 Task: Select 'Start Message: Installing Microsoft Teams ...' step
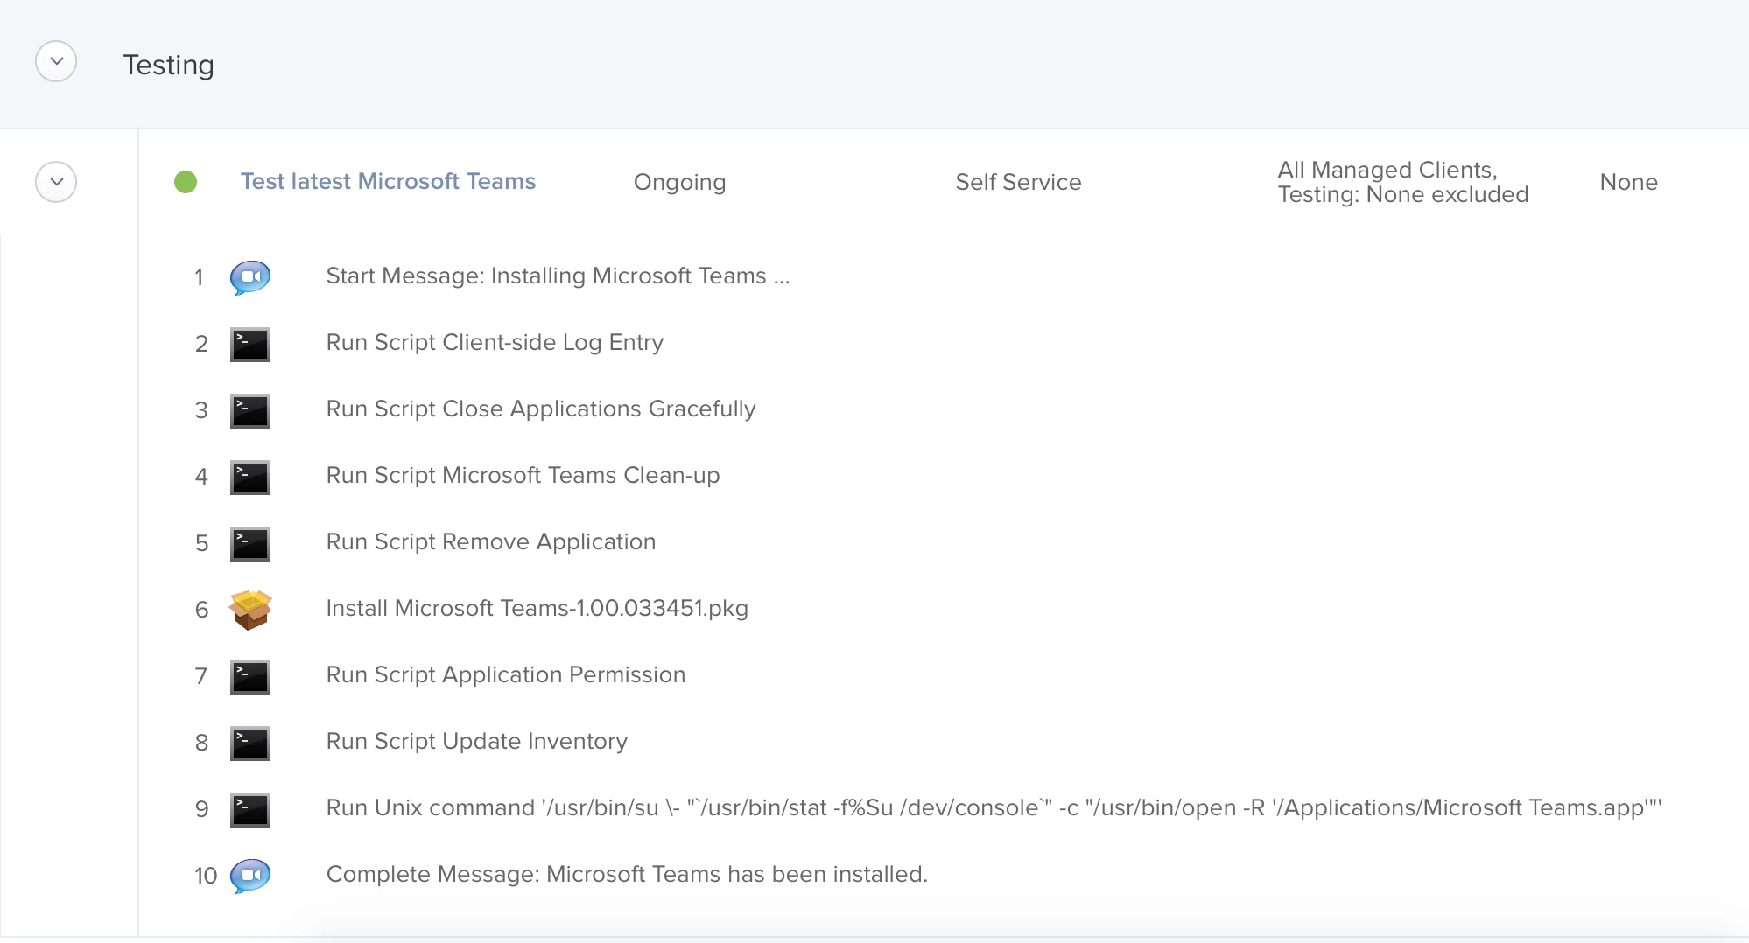click(558, 276)
